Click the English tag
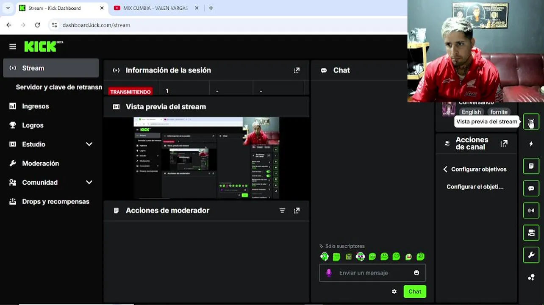The image size is (544, 305). coord(471,112)
